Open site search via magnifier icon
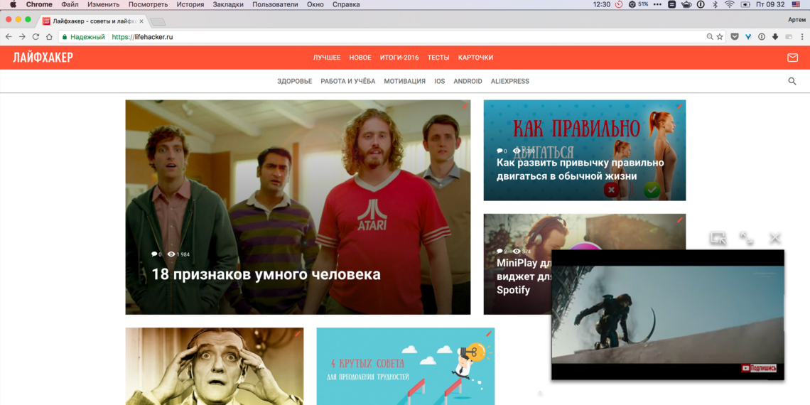The image size is (810, 405). pyautogui.click(x=792, y=82)
